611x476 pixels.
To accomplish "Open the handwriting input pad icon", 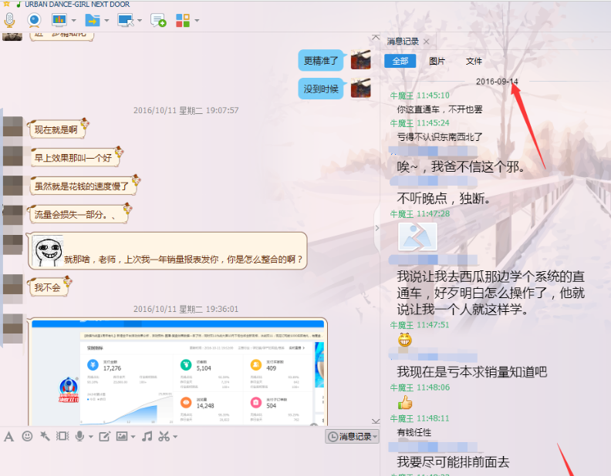I will (104, 436).
